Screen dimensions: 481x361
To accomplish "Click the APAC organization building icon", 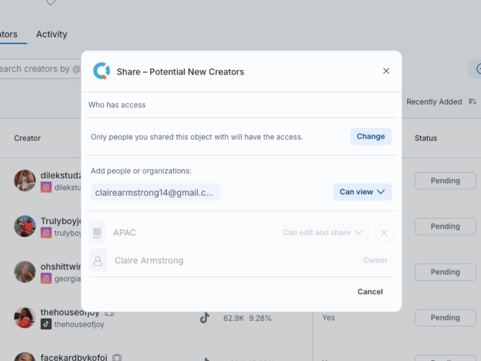I will [98, 233].
